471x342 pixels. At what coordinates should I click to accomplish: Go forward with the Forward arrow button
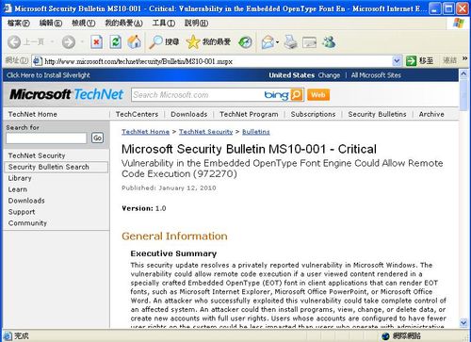tap(69, 42)
